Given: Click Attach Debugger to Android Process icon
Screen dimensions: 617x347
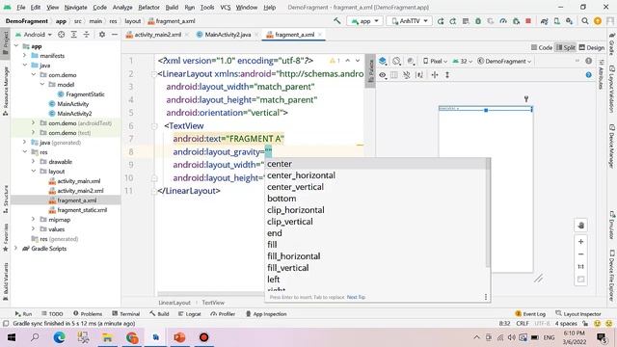Looking at the screenshot, I should point(516,21).
